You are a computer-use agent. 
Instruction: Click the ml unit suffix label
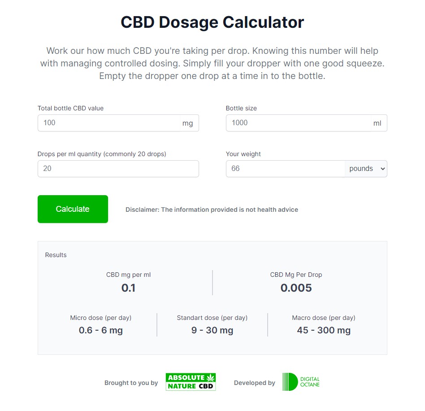[377, 123]
